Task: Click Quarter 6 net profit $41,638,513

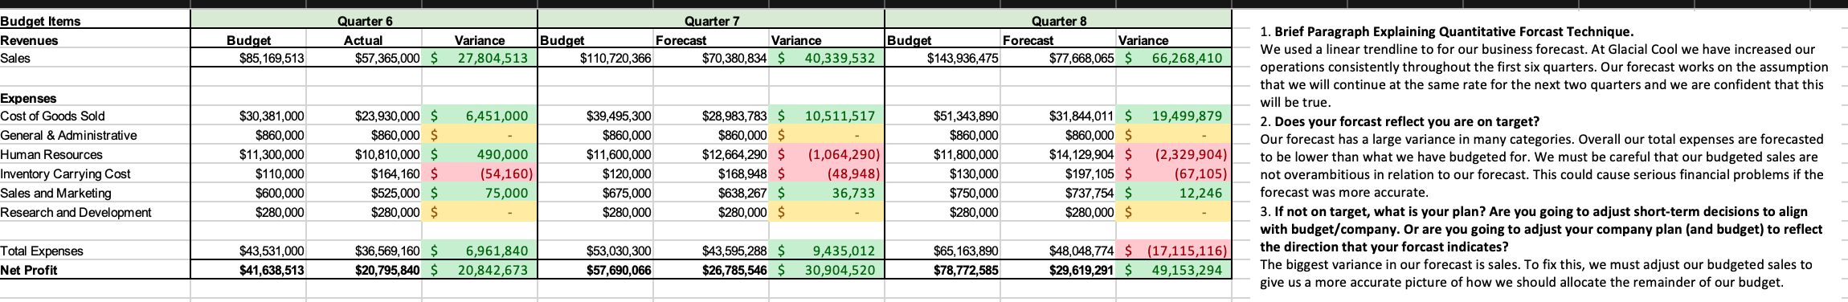Action: coord(249,271)
